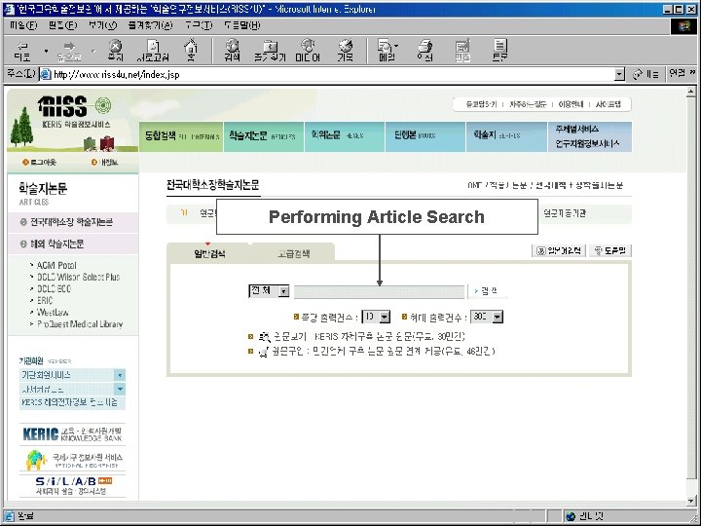Click the help button above search box
Image resolution: width=701 pixels, height=526 pixels.
coord(610,250)
